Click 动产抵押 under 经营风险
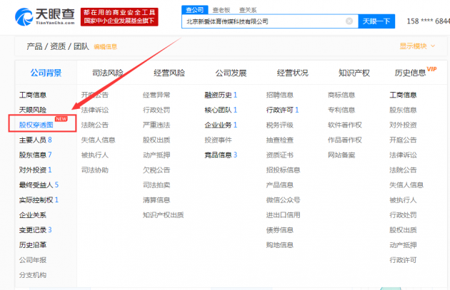450x290 pixels. (x=156, y=155)
